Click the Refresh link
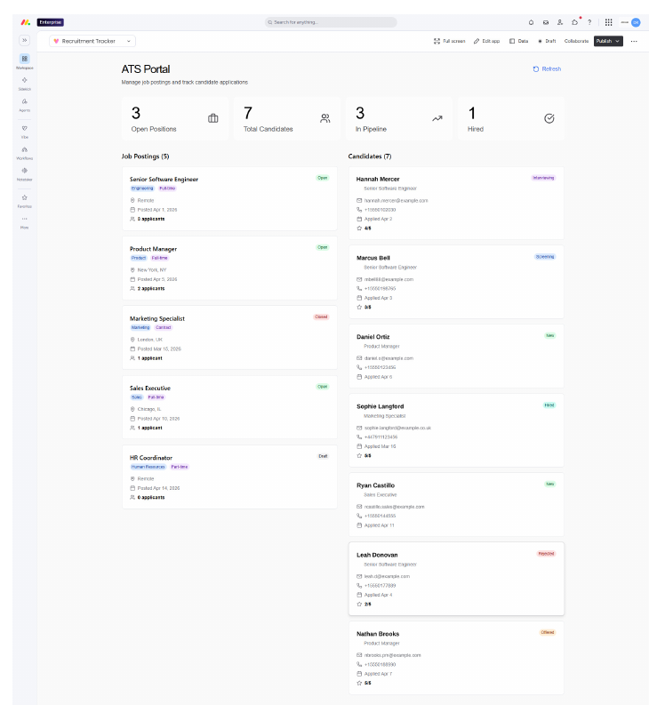665x721 pixels. (547, 69)
